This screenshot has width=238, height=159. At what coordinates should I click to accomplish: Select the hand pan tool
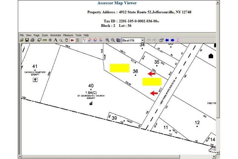tap(66, 40)
